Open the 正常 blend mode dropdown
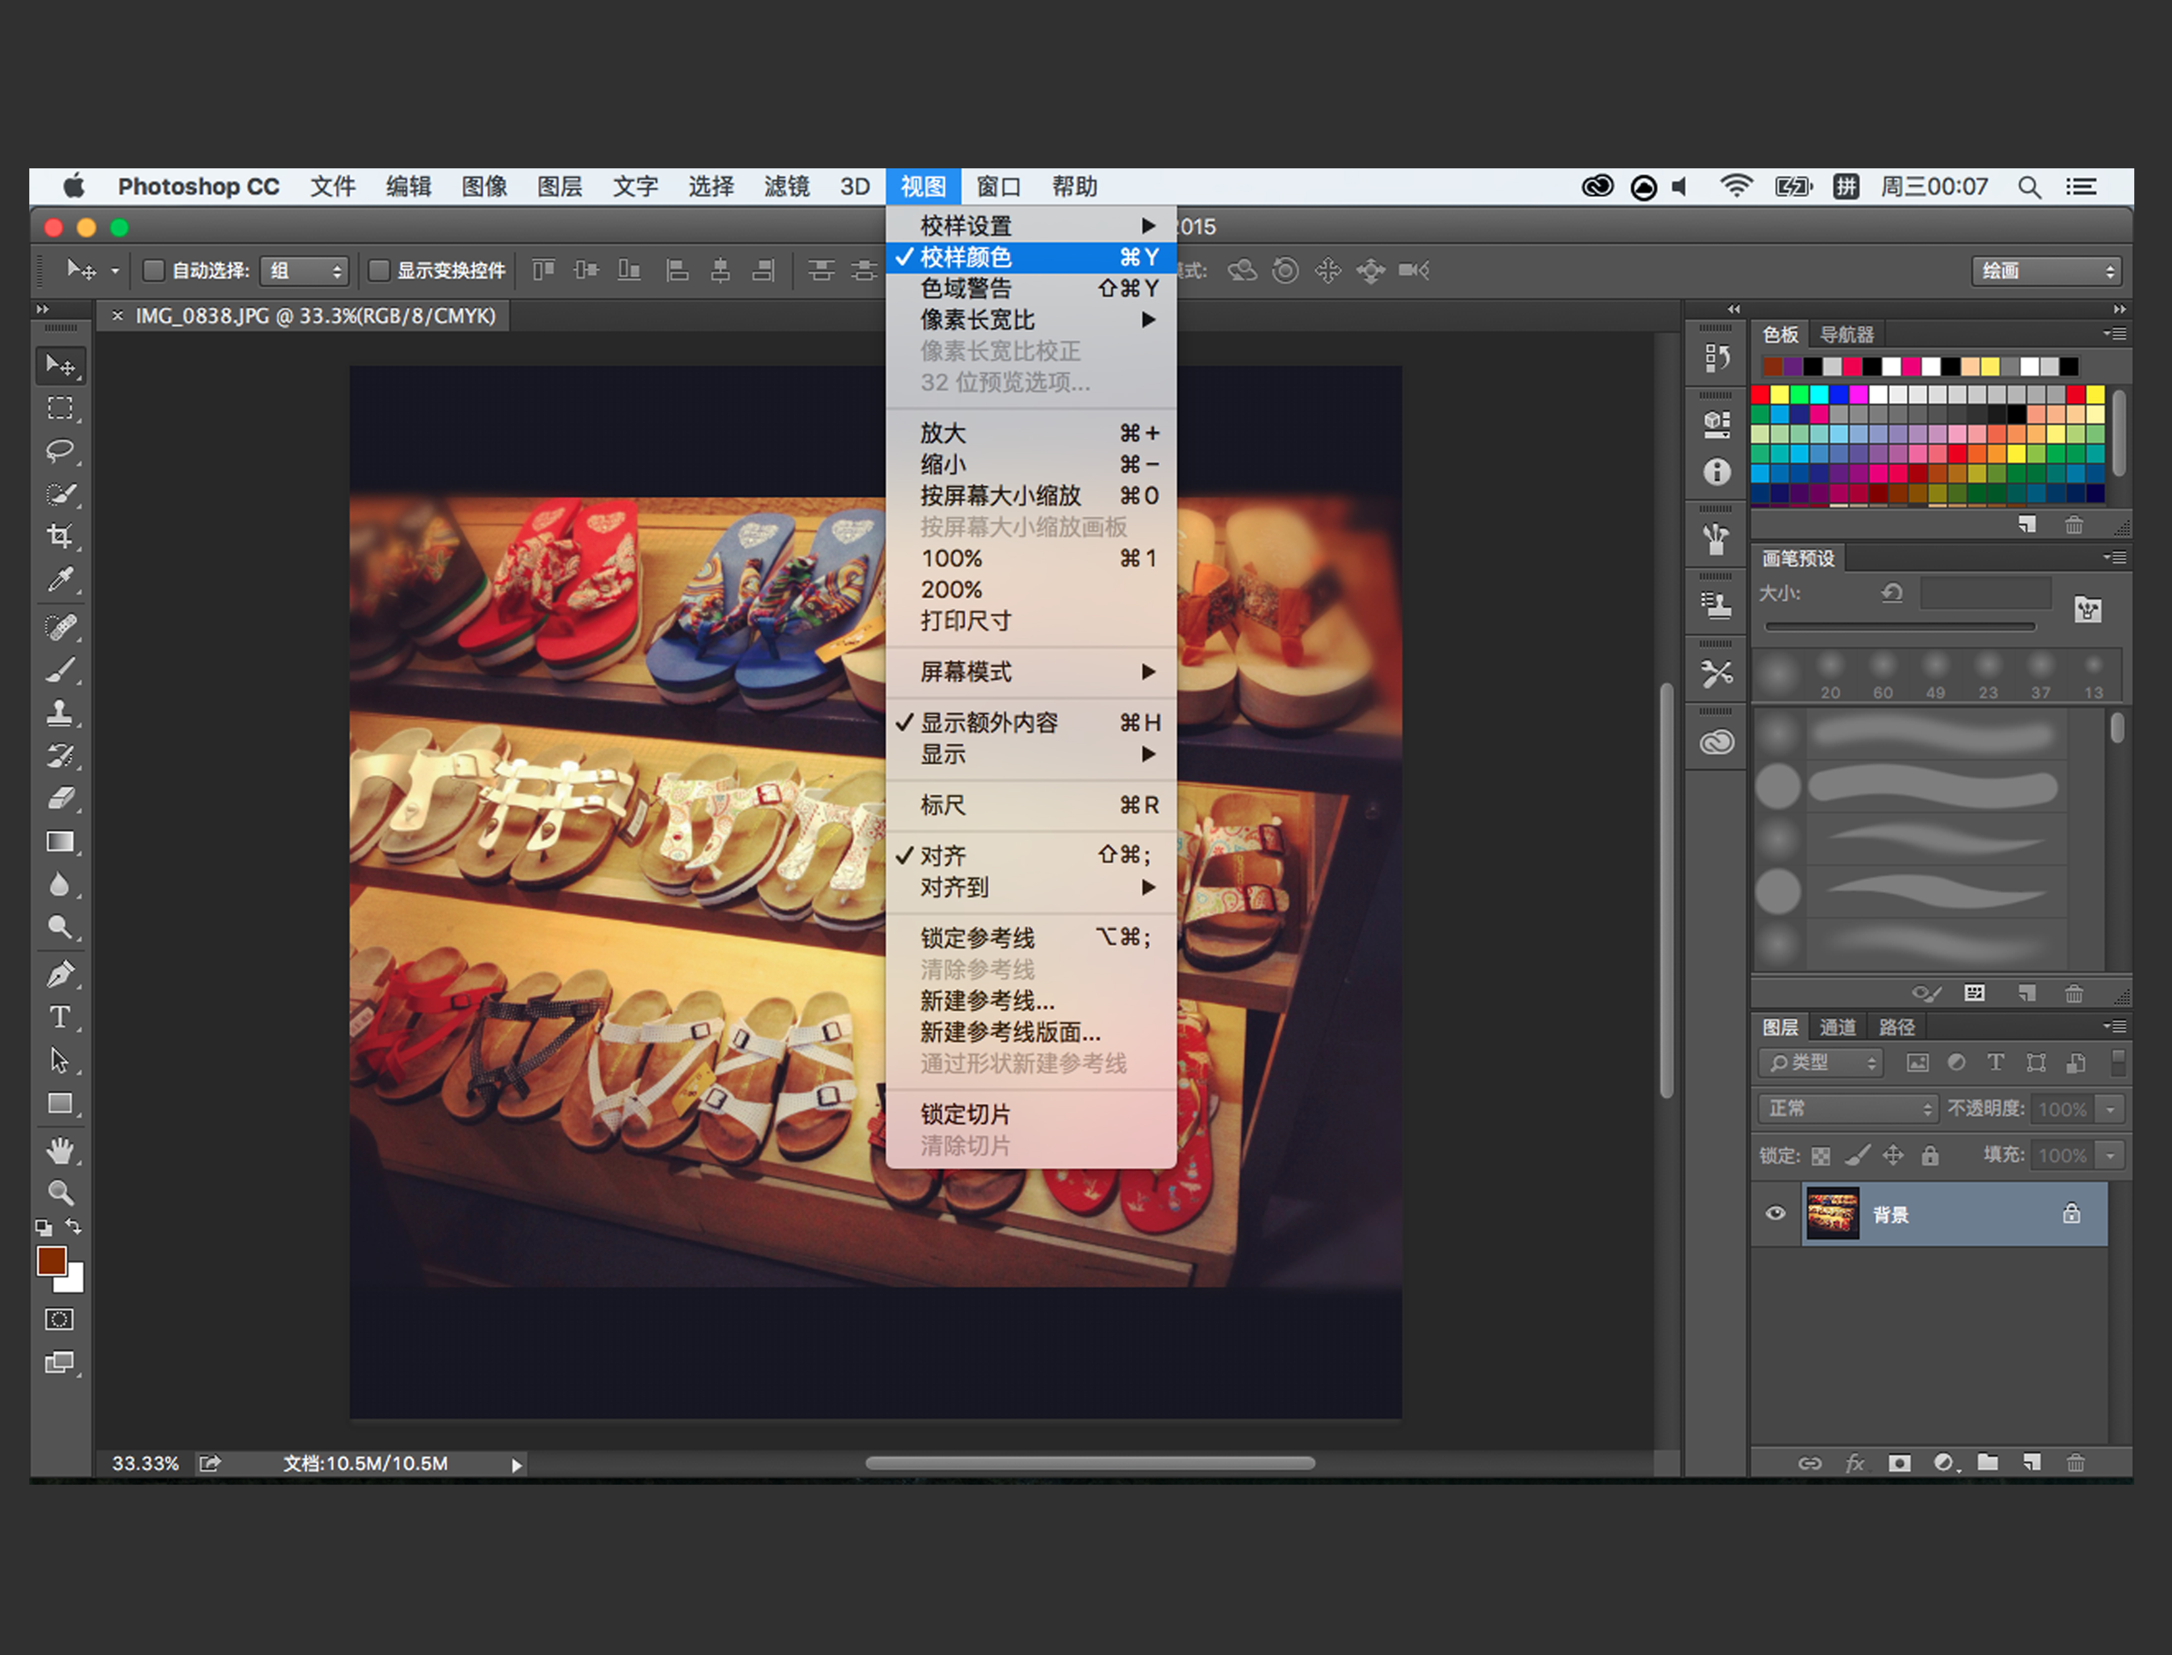The width and height of the screenshot is (2172, 1655). point(1847,1108)
